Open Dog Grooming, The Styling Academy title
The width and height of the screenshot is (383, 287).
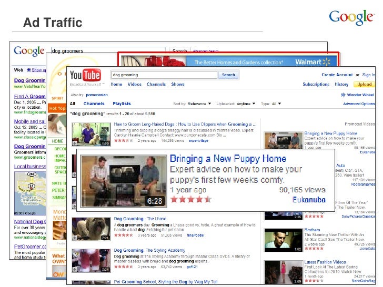tap(149, 250)
